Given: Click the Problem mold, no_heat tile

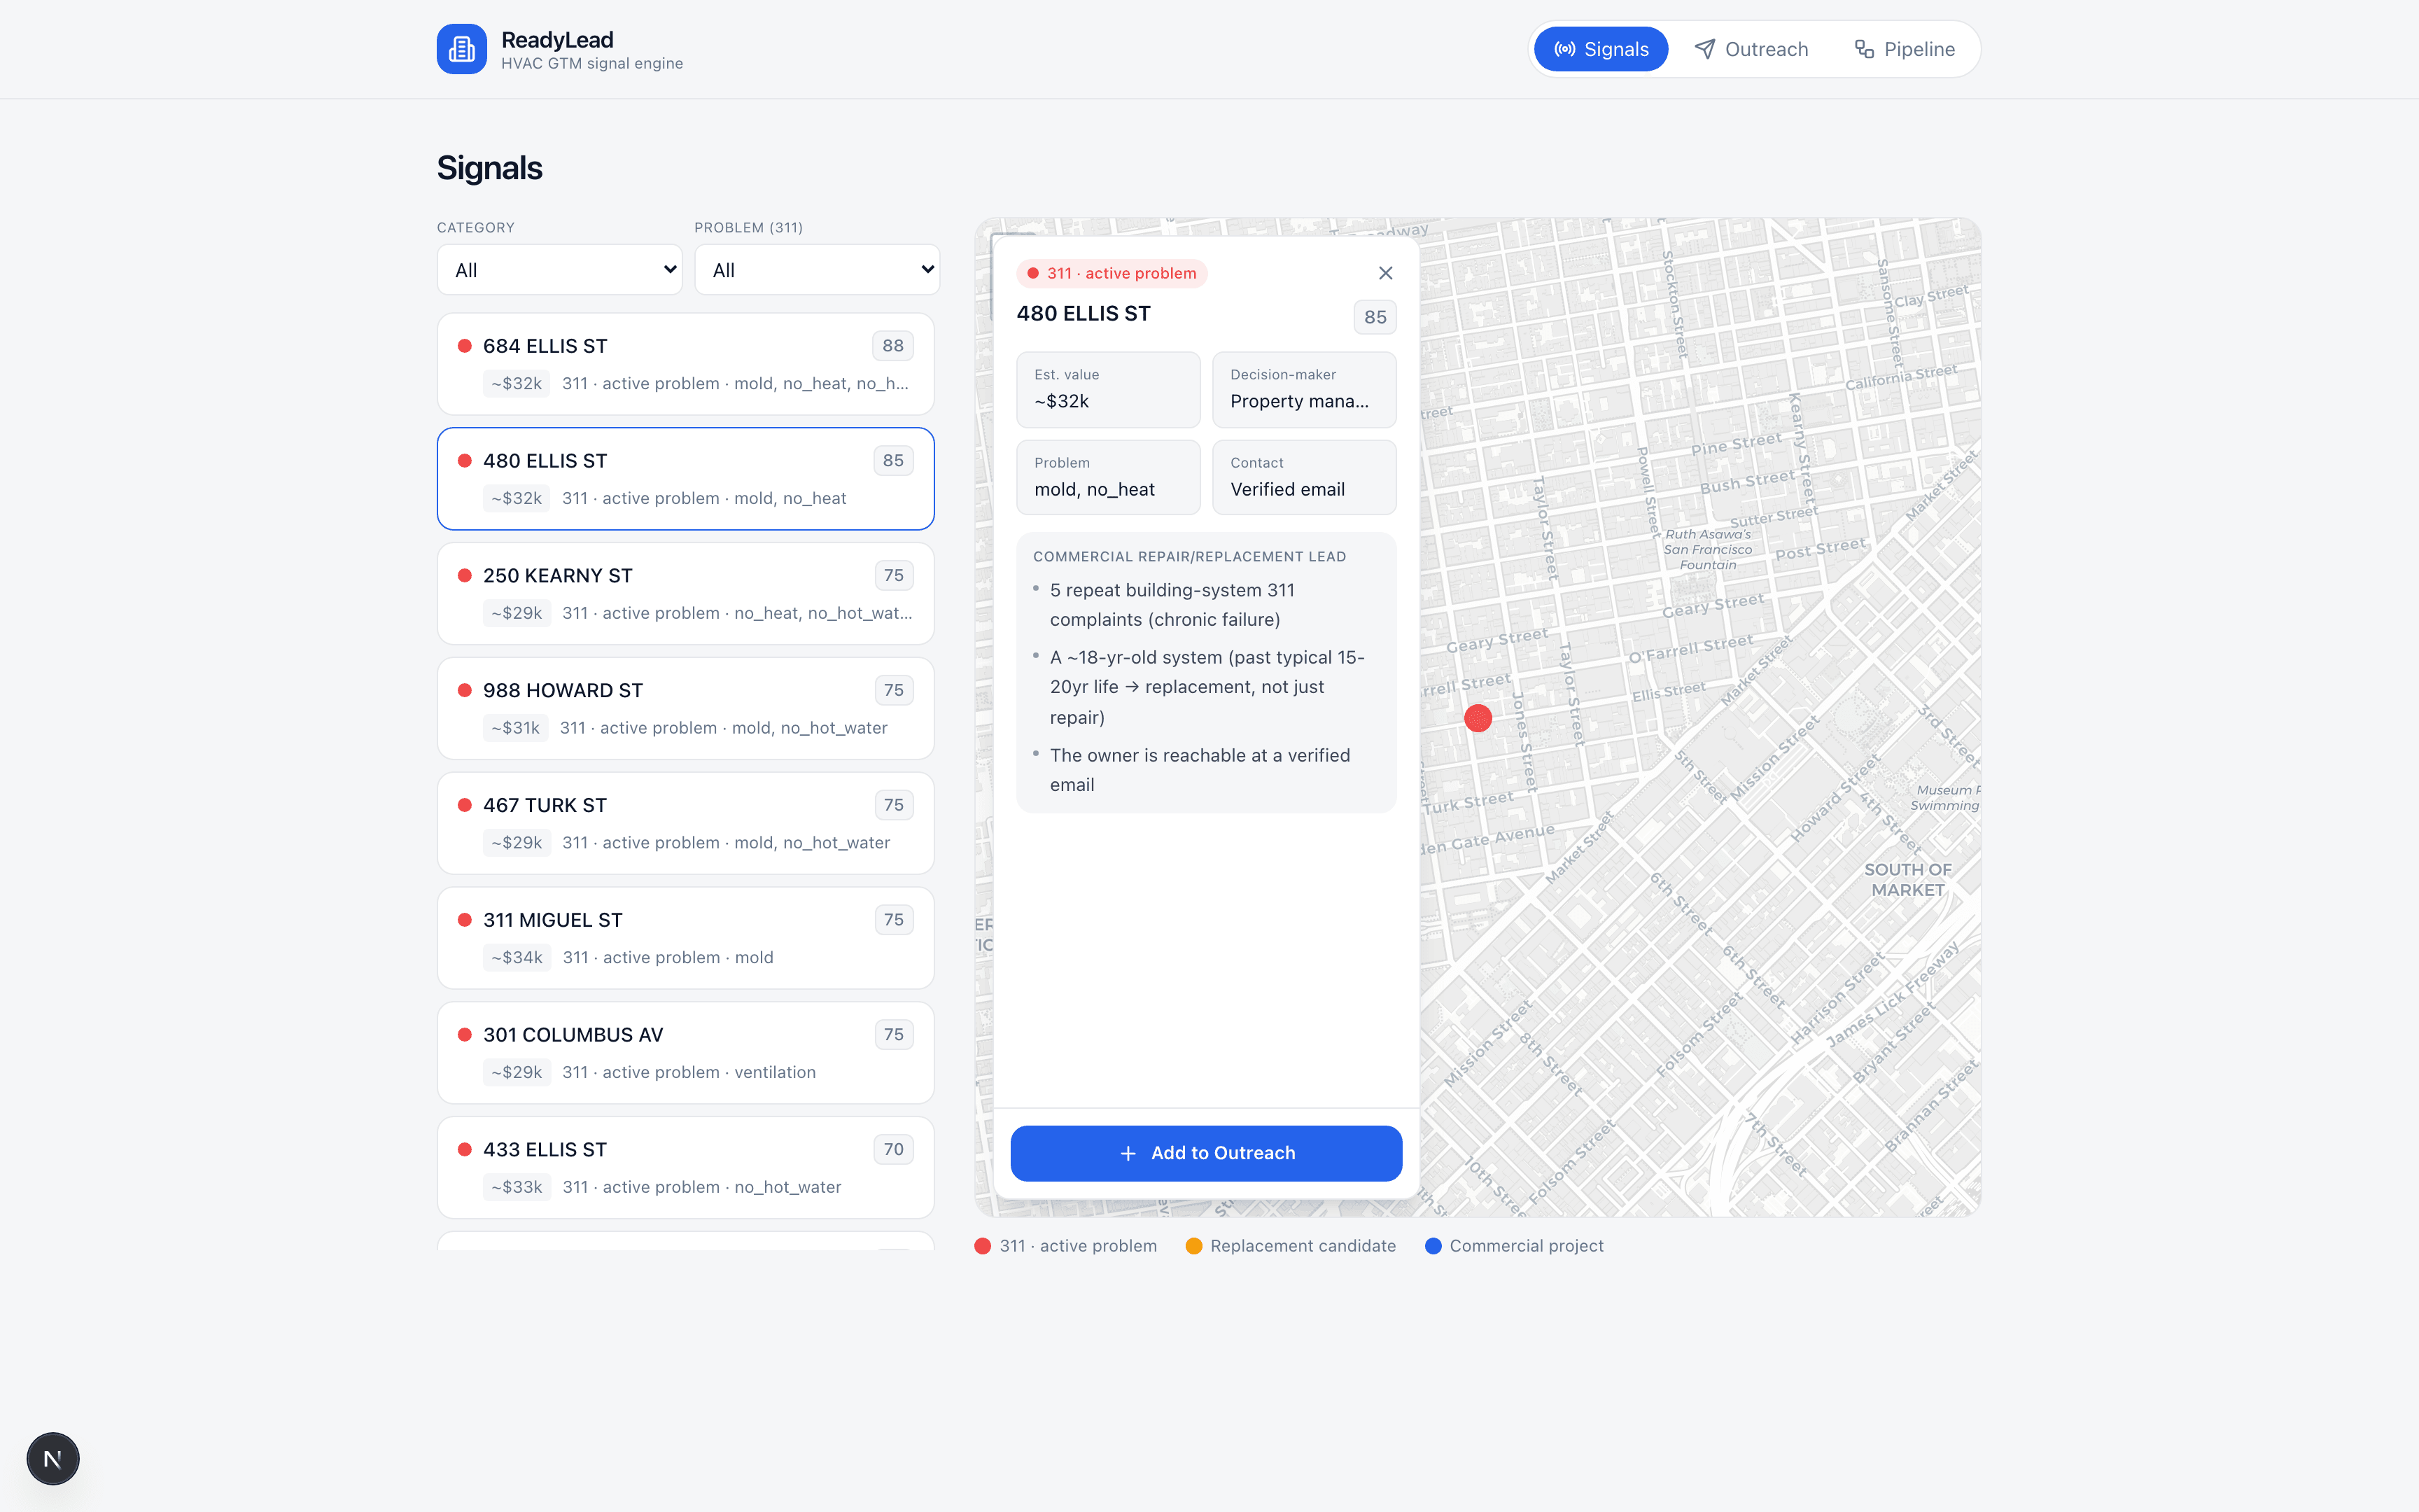Looking at the screenshot, I should pos(1107,477).
